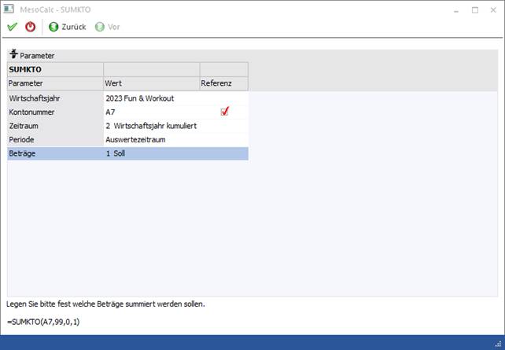The image size is (505, 350).
Task: Toggle the Referenz checkbox for Kontonummer
Action: click(224, 112)
